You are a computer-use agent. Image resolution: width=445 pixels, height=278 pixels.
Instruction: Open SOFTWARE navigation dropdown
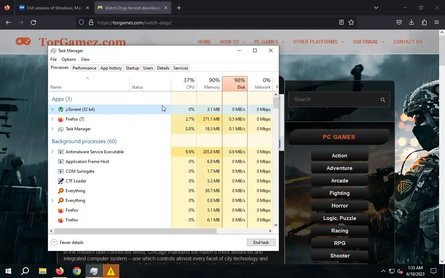pyautogui.click(x=369, y=42)
